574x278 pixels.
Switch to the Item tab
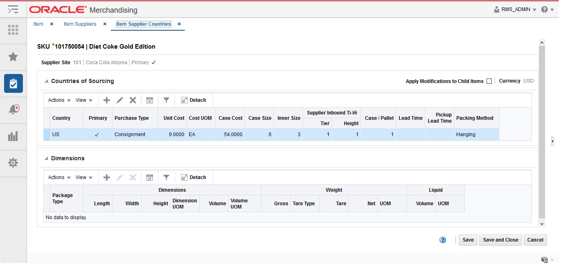coord(38,24)
